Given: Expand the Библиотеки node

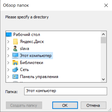Looking at the screenshot, I should coord(8,63).
